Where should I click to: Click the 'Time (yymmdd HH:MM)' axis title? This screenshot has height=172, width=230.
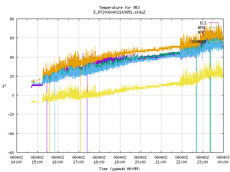(119, 169)
